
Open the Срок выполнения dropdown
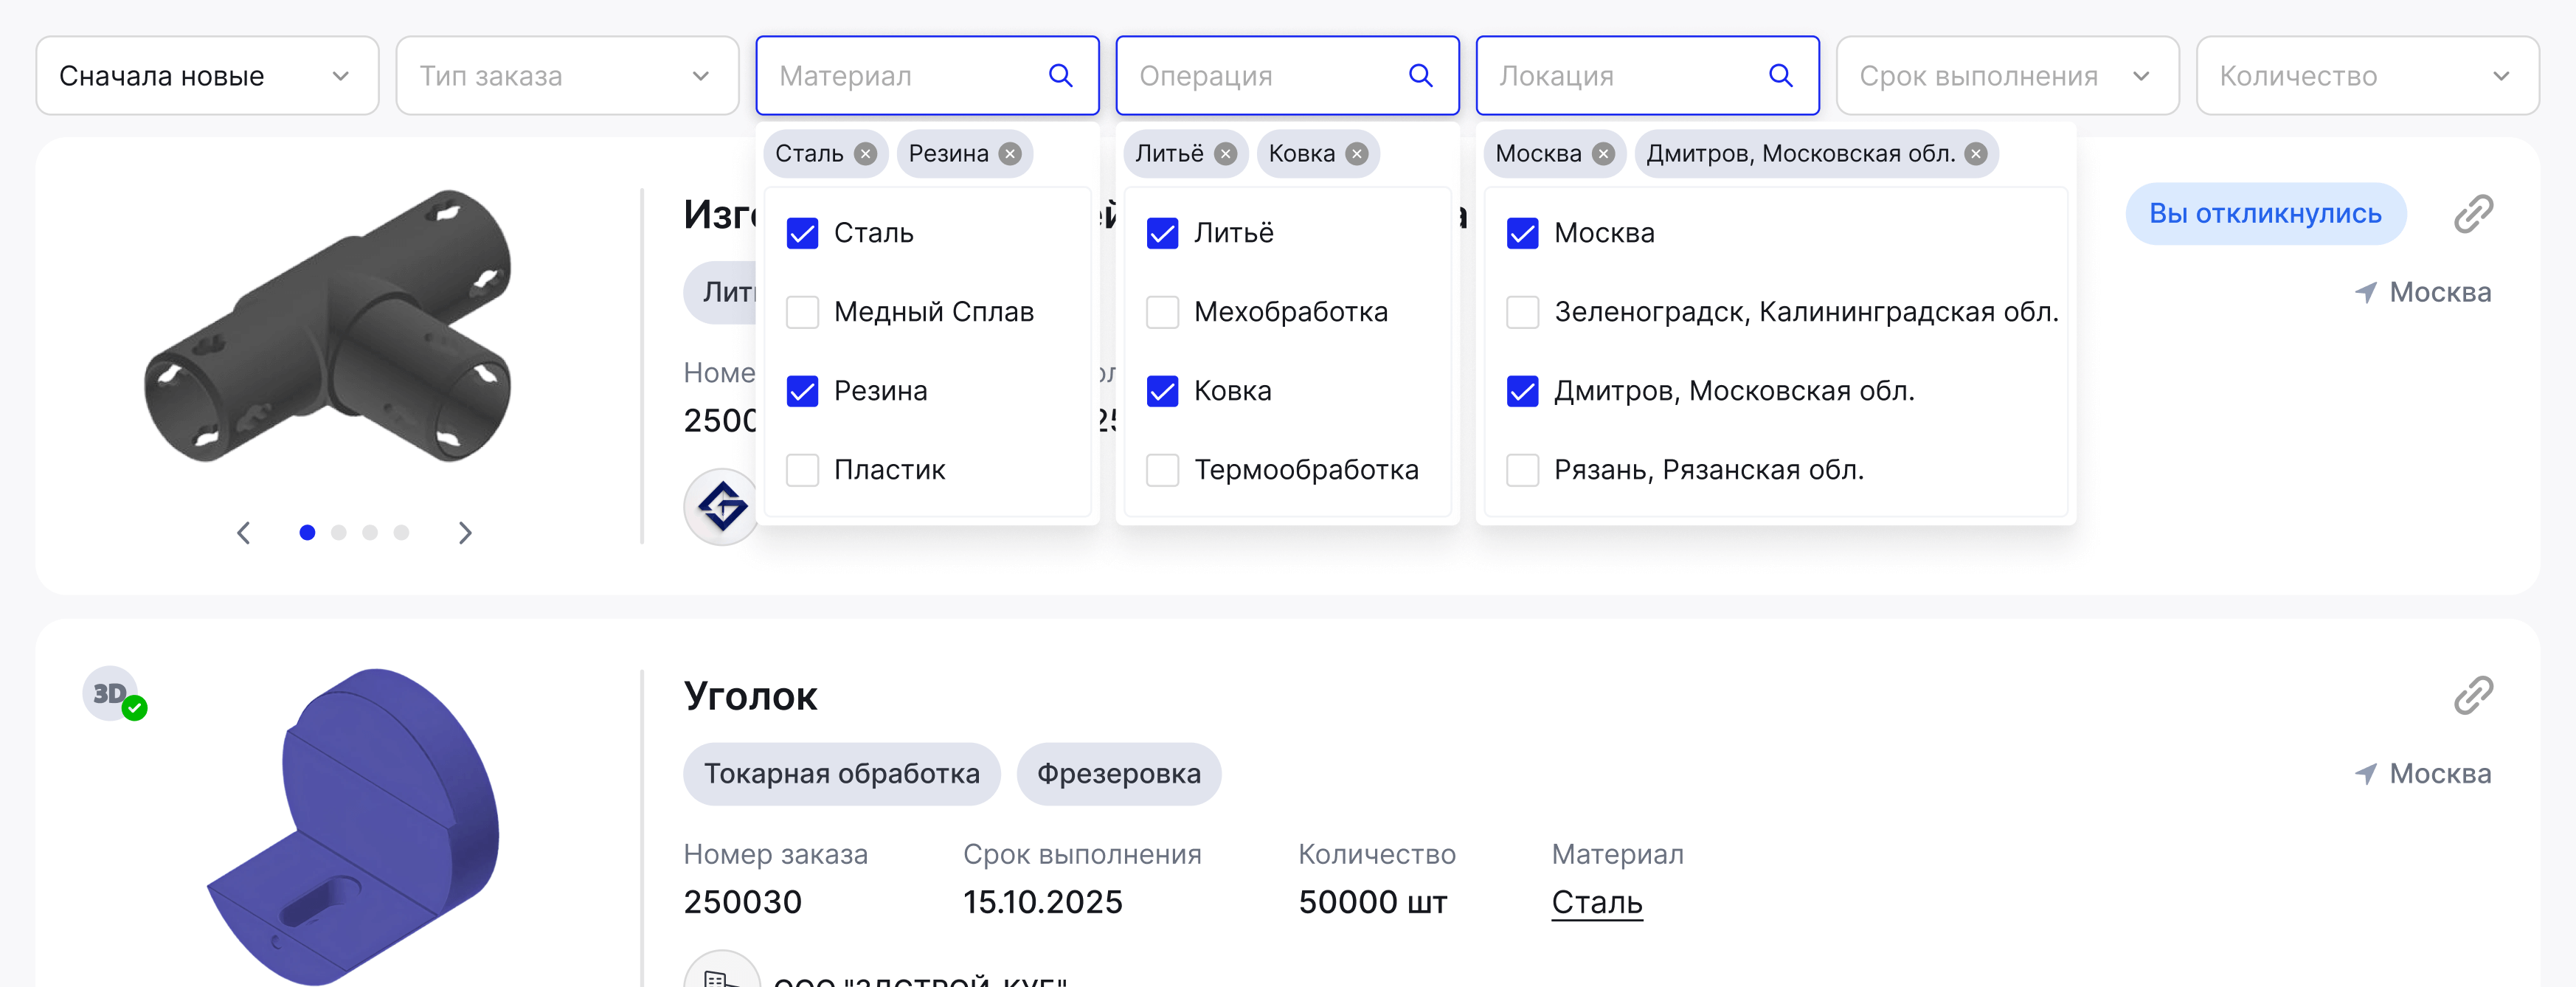pyautogui.click(x=2007, y=75)
